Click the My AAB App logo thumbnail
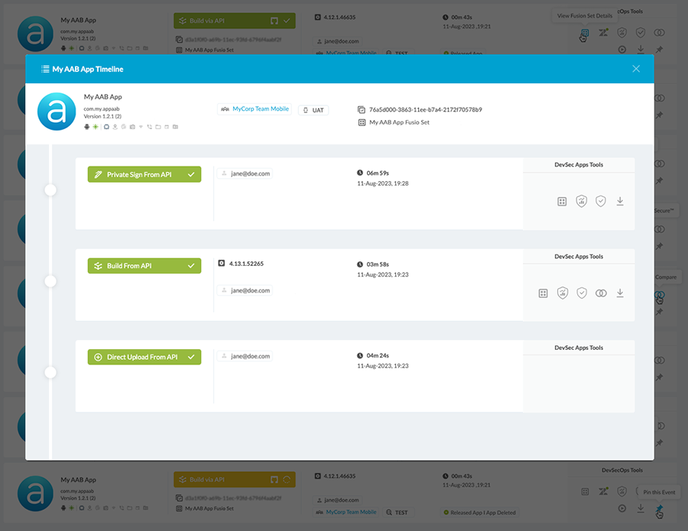688x531 pixels. pos(57,112)
